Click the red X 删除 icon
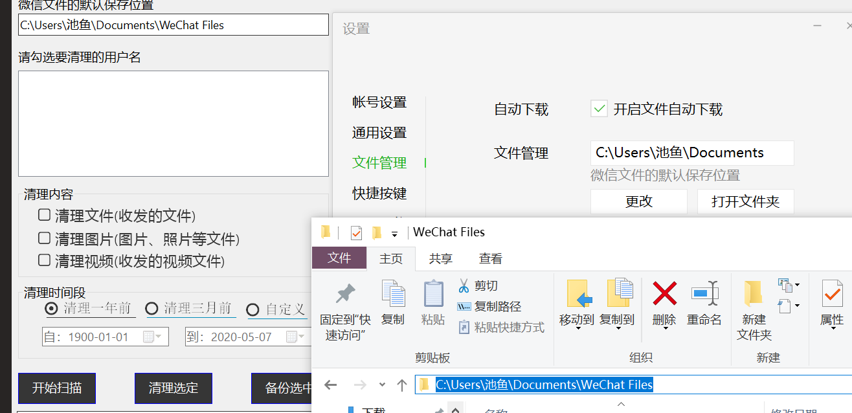 pos(664,294)
